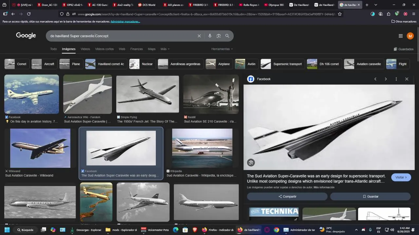List all tabs with the chevron
This screenshot has height=235, width=419.
(375, 5)
